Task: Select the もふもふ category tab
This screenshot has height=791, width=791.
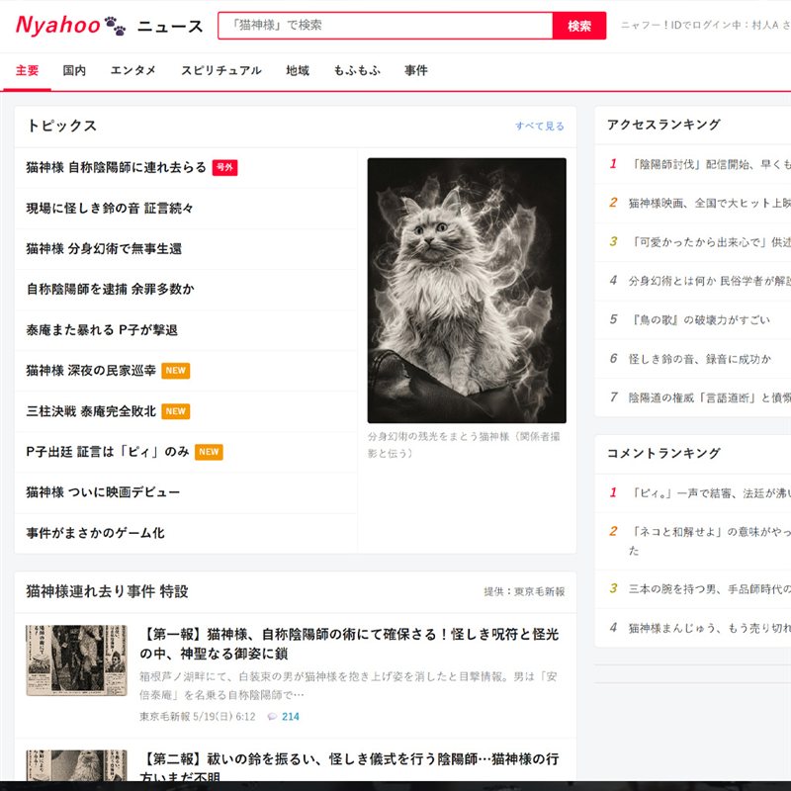Action: click(x=357, y=70)
